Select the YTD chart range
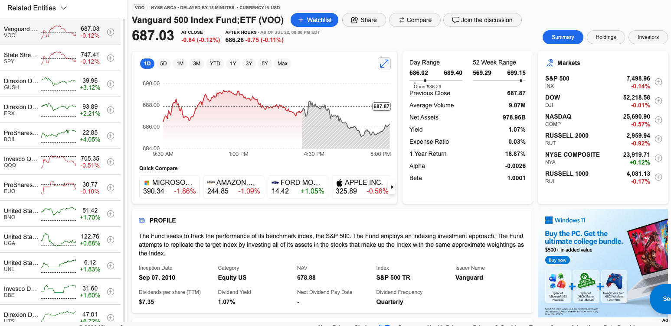This screenshot has height=326, width=671. pos(215,64)
